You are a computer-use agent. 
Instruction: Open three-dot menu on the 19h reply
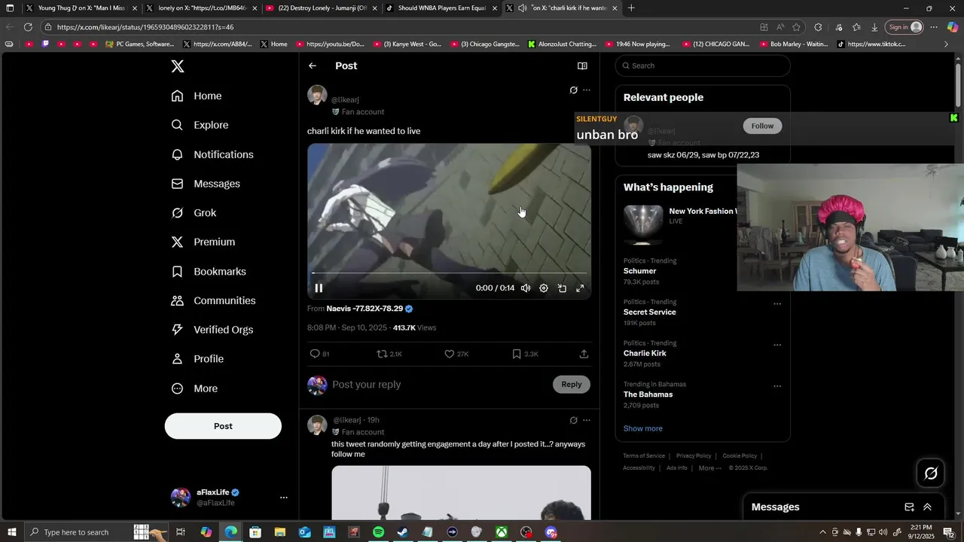[x=587, y=420]
